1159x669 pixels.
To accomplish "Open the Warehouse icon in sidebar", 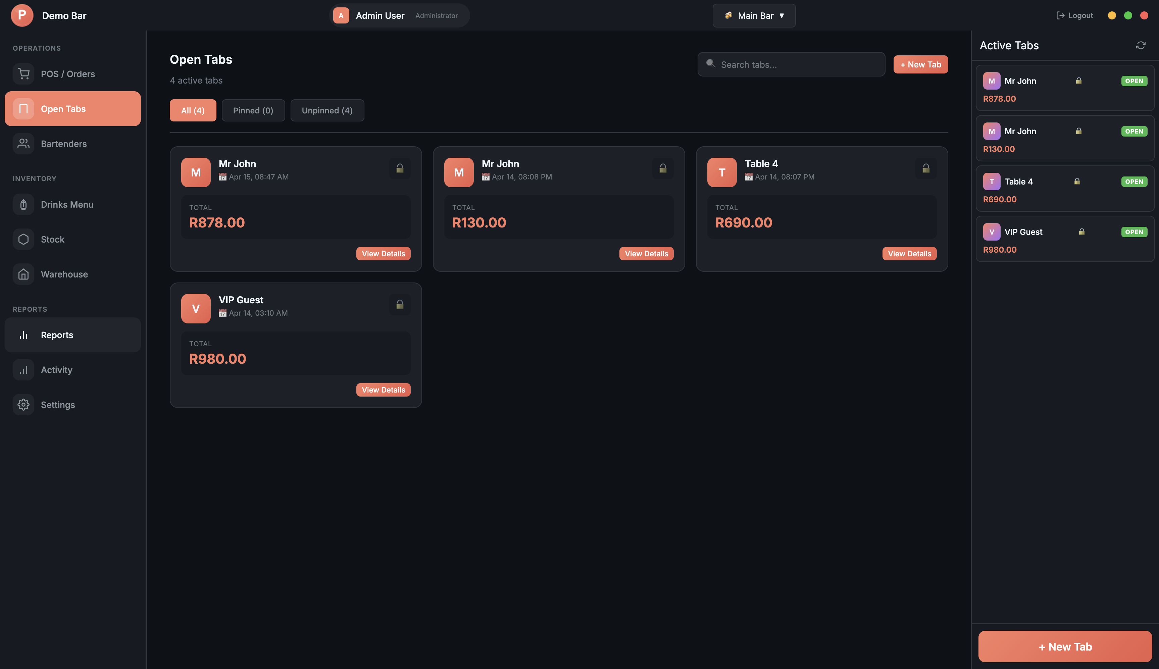I will 23,274.
